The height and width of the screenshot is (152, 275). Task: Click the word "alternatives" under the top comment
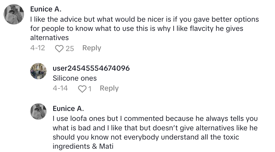[x=49, y=37]
